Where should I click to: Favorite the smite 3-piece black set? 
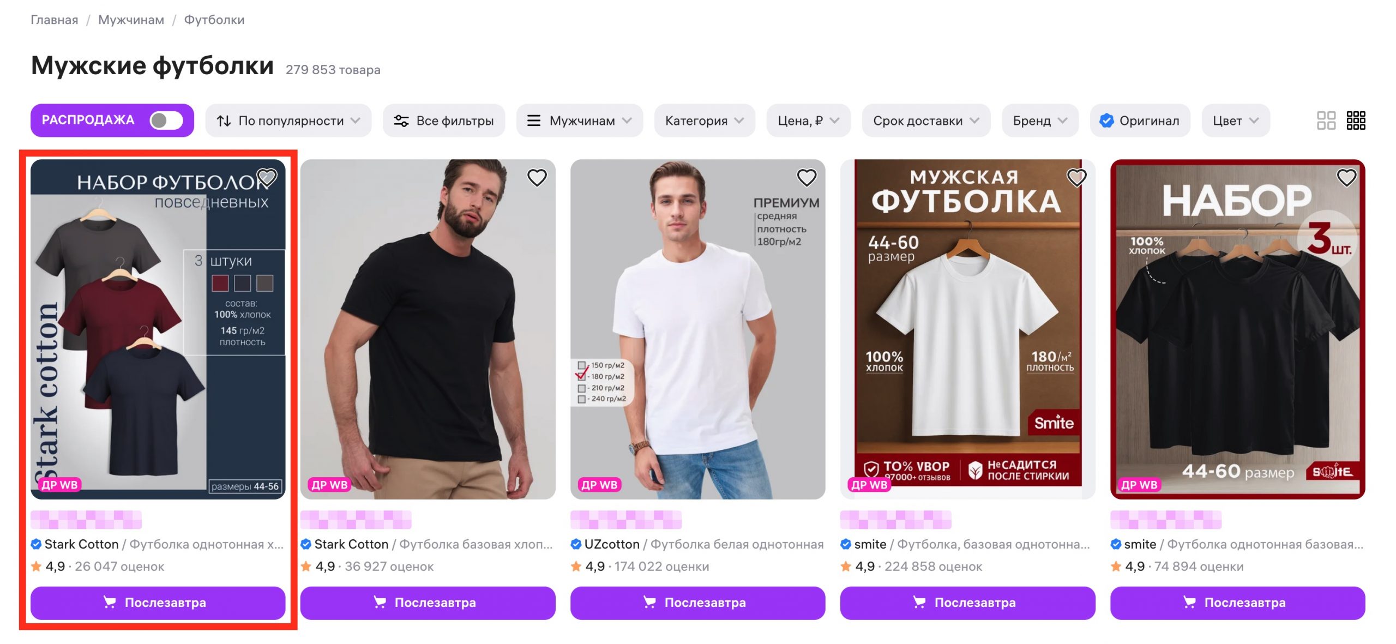[1346, 177]
